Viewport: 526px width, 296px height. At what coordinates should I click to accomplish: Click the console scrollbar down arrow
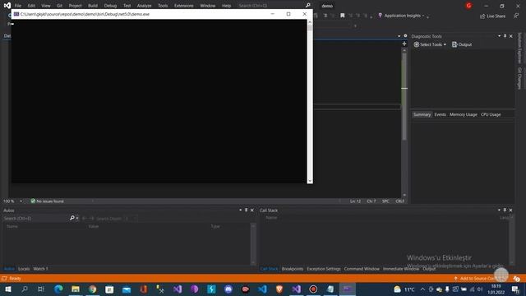(310, 181)
